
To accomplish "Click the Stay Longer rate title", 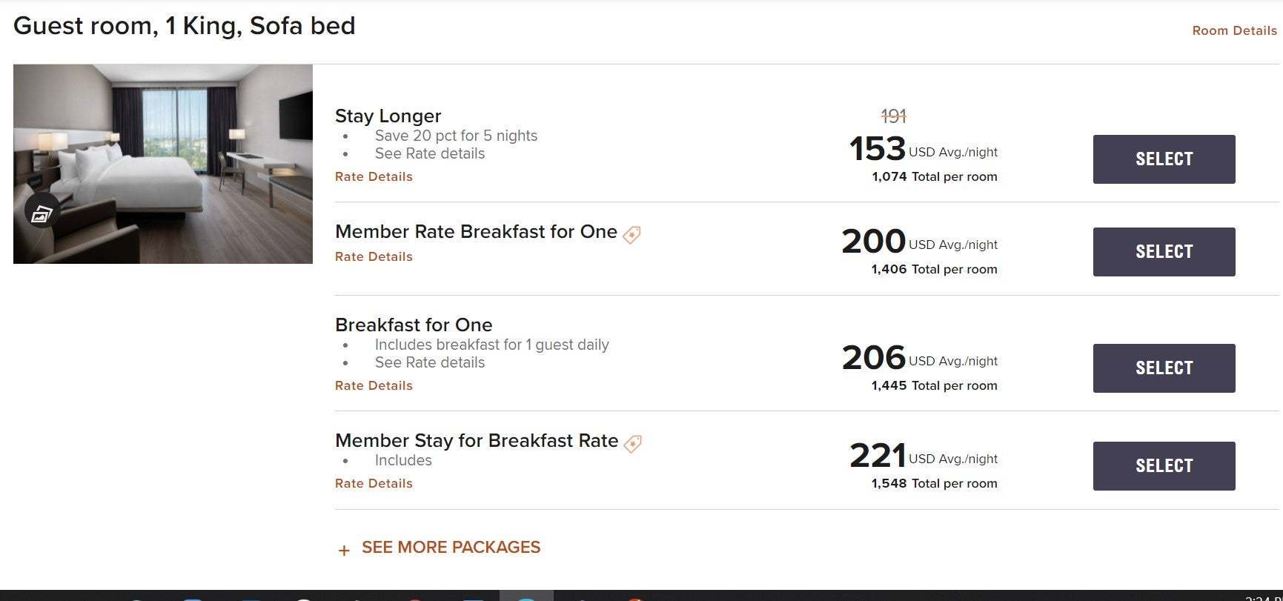I will [388, 116].
